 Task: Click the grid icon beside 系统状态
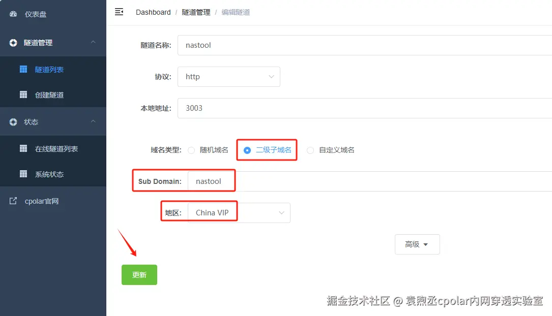[23, 174]
